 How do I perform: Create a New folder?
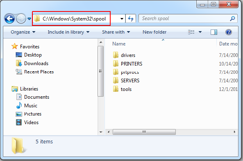coord(154,32)
